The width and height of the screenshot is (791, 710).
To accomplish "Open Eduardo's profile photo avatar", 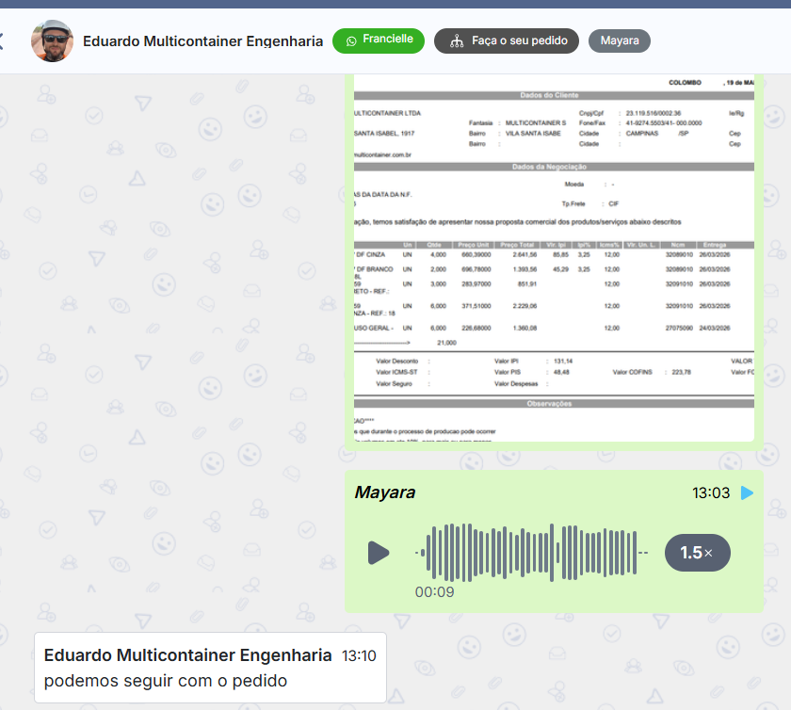I will click(x=52, y=40).
